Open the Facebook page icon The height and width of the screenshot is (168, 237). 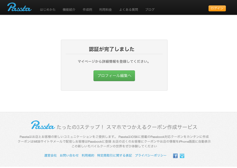[175, 156]
